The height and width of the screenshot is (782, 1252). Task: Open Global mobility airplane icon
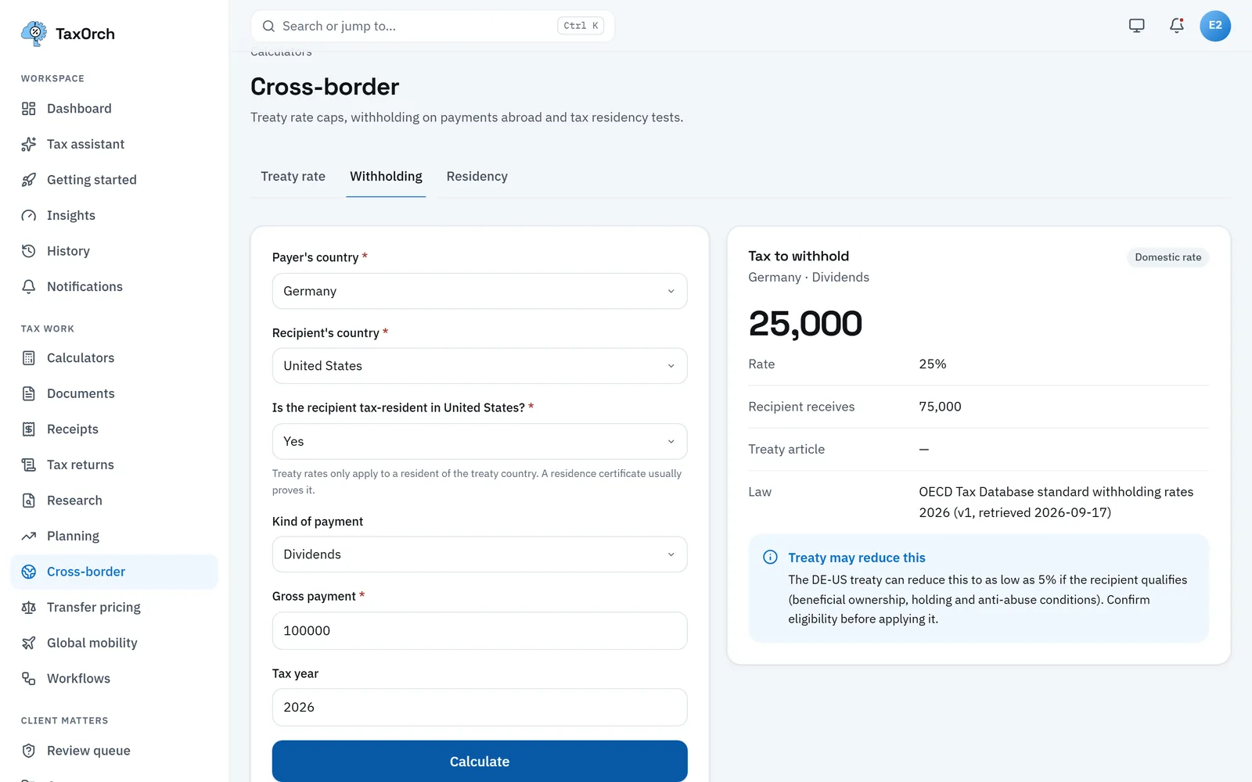pyautogui.click(x=29, y=643)
